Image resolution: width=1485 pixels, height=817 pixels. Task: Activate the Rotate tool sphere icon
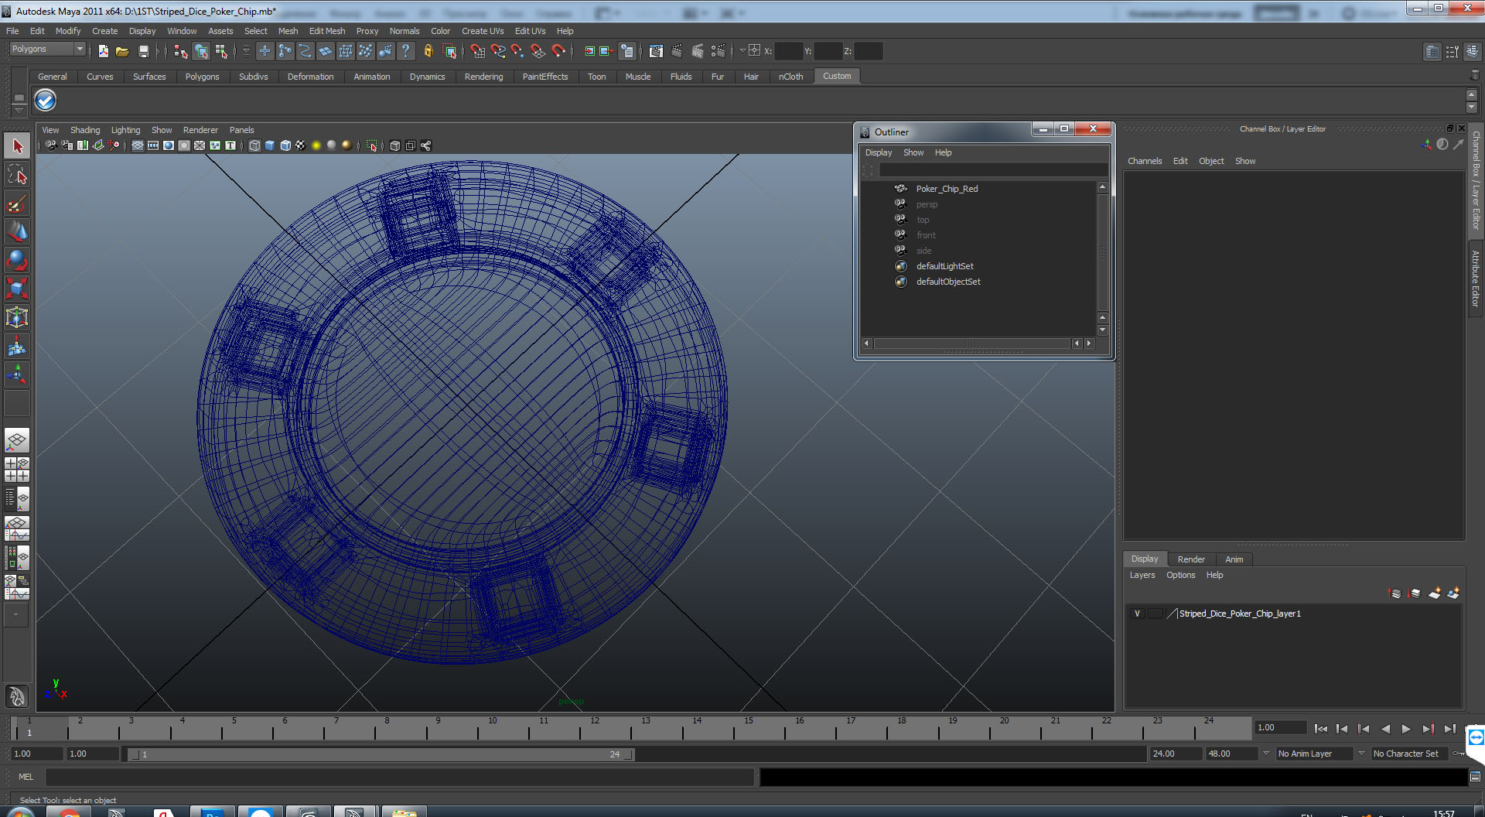pos(17,260)
